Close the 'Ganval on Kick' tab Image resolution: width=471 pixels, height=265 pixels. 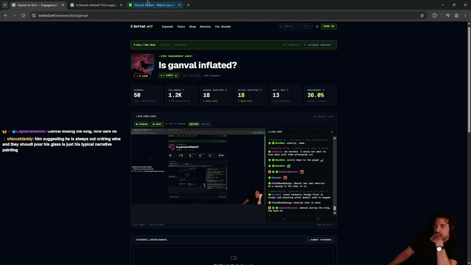pyautogui.click(x=63, y=5)
